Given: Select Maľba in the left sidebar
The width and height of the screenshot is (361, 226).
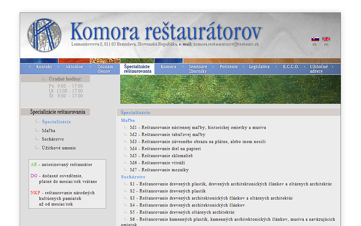Looking at the screenshot, I should [48, 131].
